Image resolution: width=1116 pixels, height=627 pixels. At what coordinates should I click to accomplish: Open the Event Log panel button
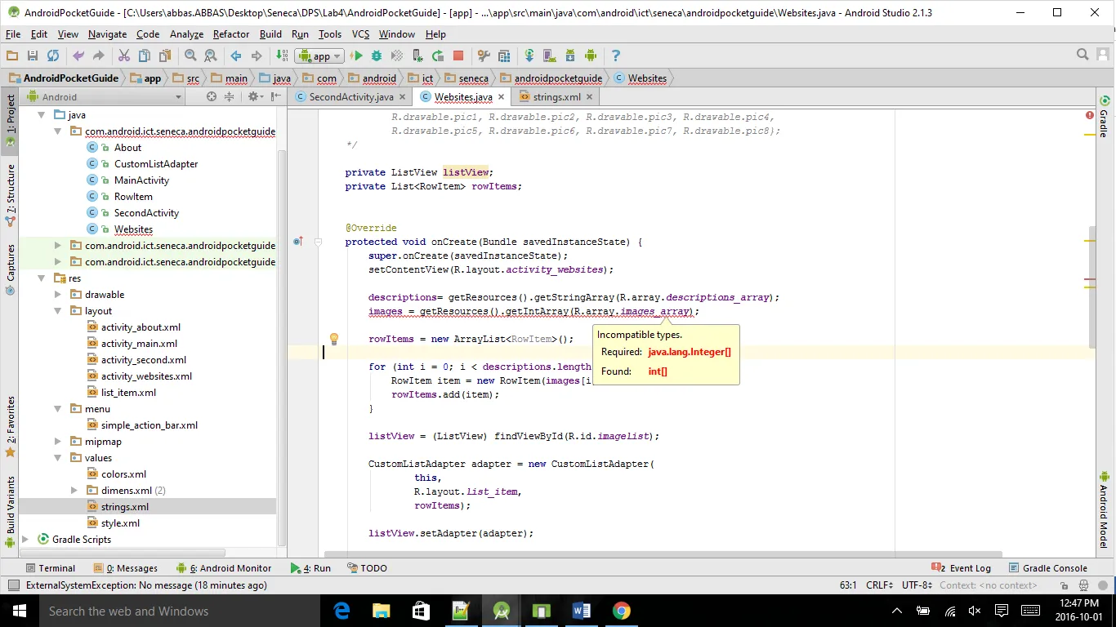pos(962,568)
